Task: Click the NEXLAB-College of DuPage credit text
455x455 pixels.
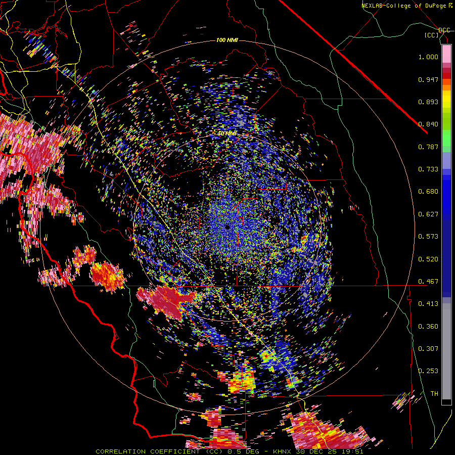Action: (x=407, y=6)
